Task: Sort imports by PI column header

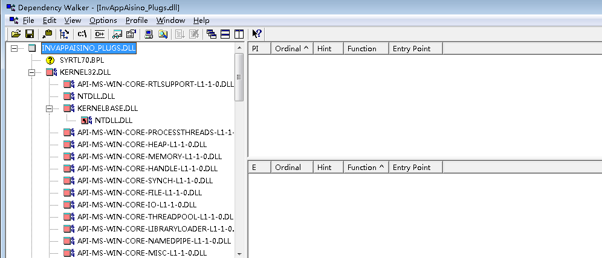Action: [260, 49]
